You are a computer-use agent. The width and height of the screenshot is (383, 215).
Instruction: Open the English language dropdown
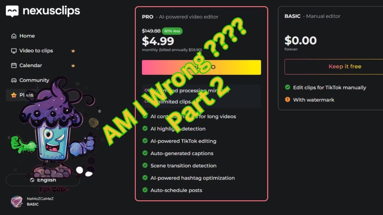pos(43,180)
